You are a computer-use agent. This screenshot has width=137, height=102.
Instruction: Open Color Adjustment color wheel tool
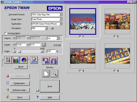click(24, 60)
